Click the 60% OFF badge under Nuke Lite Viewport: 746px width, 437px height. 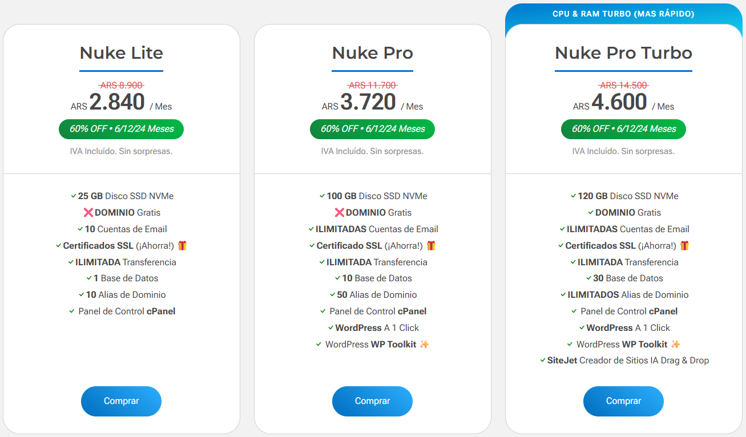(121, 129)
